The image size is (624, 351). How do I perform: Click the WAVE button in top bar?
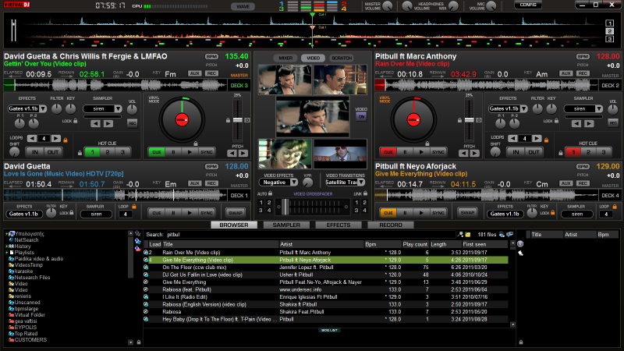point(243,6)
